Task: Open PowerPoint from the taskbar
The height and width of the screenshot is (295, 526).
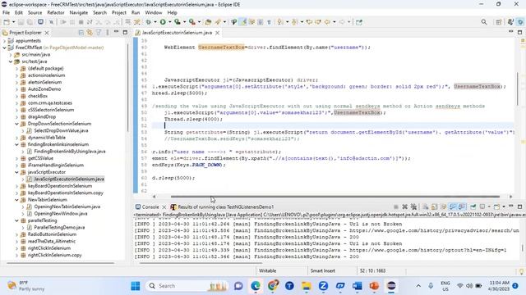Action: [374, 286]
